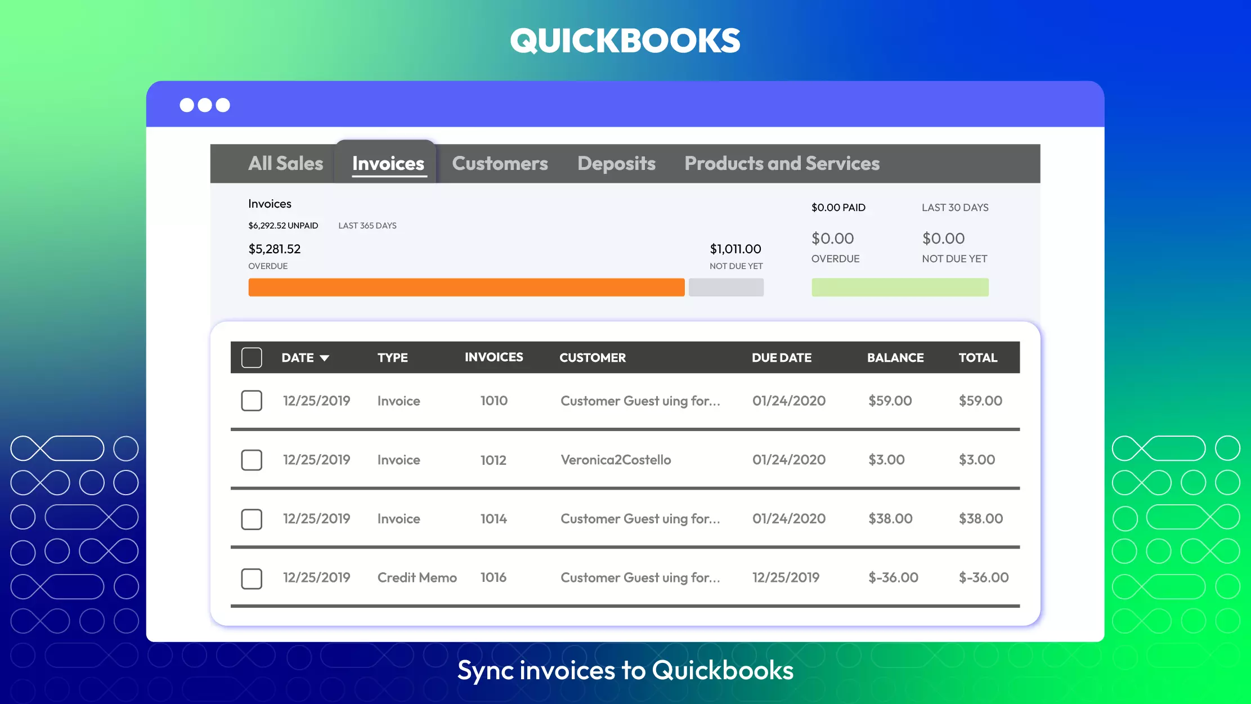Click the customer cell for invoice 1010
This screenshot has width=1251, height=704.
(640, 401)
